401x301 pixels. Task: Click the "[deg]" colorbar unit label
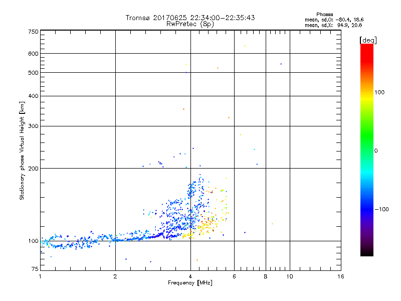[368, 40]
